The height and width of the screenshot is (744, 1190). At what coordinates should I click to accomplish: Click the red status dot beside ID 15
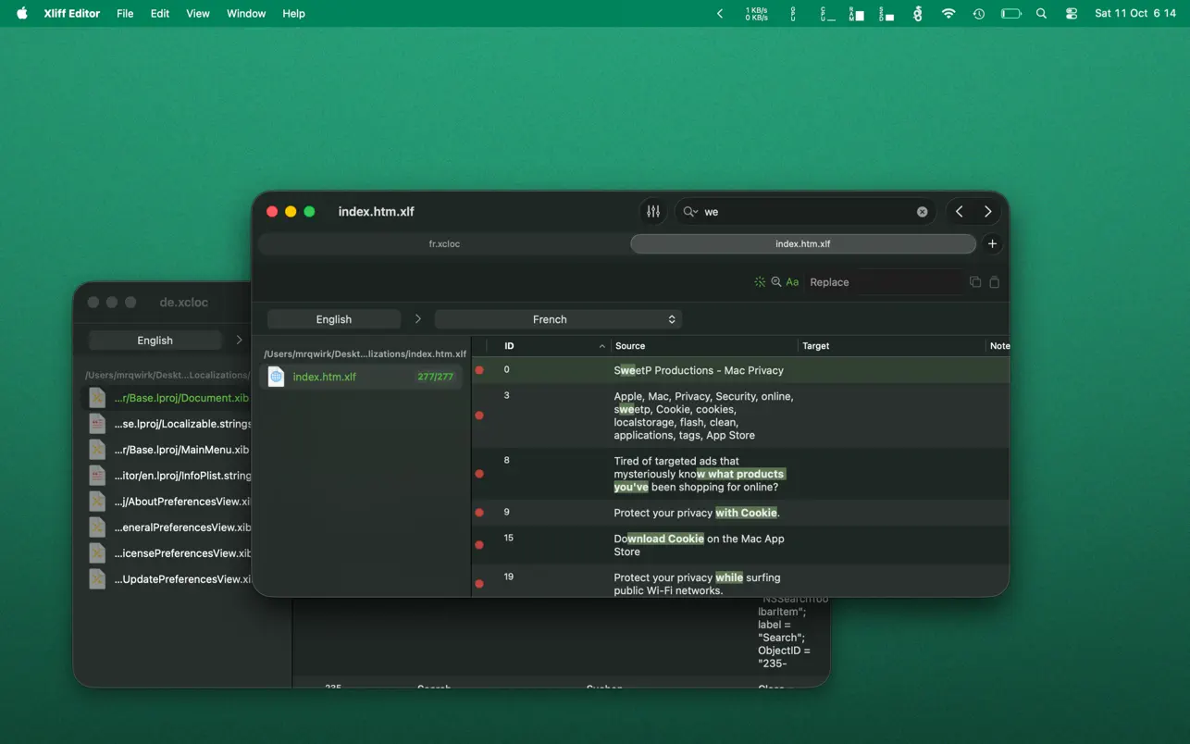[x=479, y=545]
